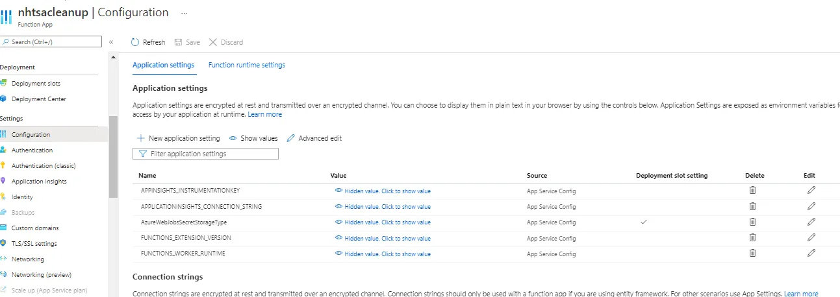Reveal hidden value of APPLICATIONINSIGHTS_CONNECTION_STRING
Viewport: 840px width, 297px height.
pyautogui.click(x=383, y=207)
